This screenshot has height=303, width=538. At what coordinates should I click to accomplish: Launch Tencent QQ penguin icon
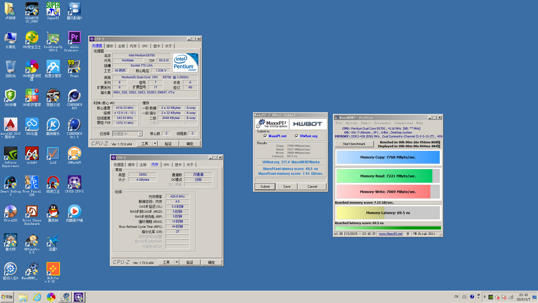click(53, 213)
